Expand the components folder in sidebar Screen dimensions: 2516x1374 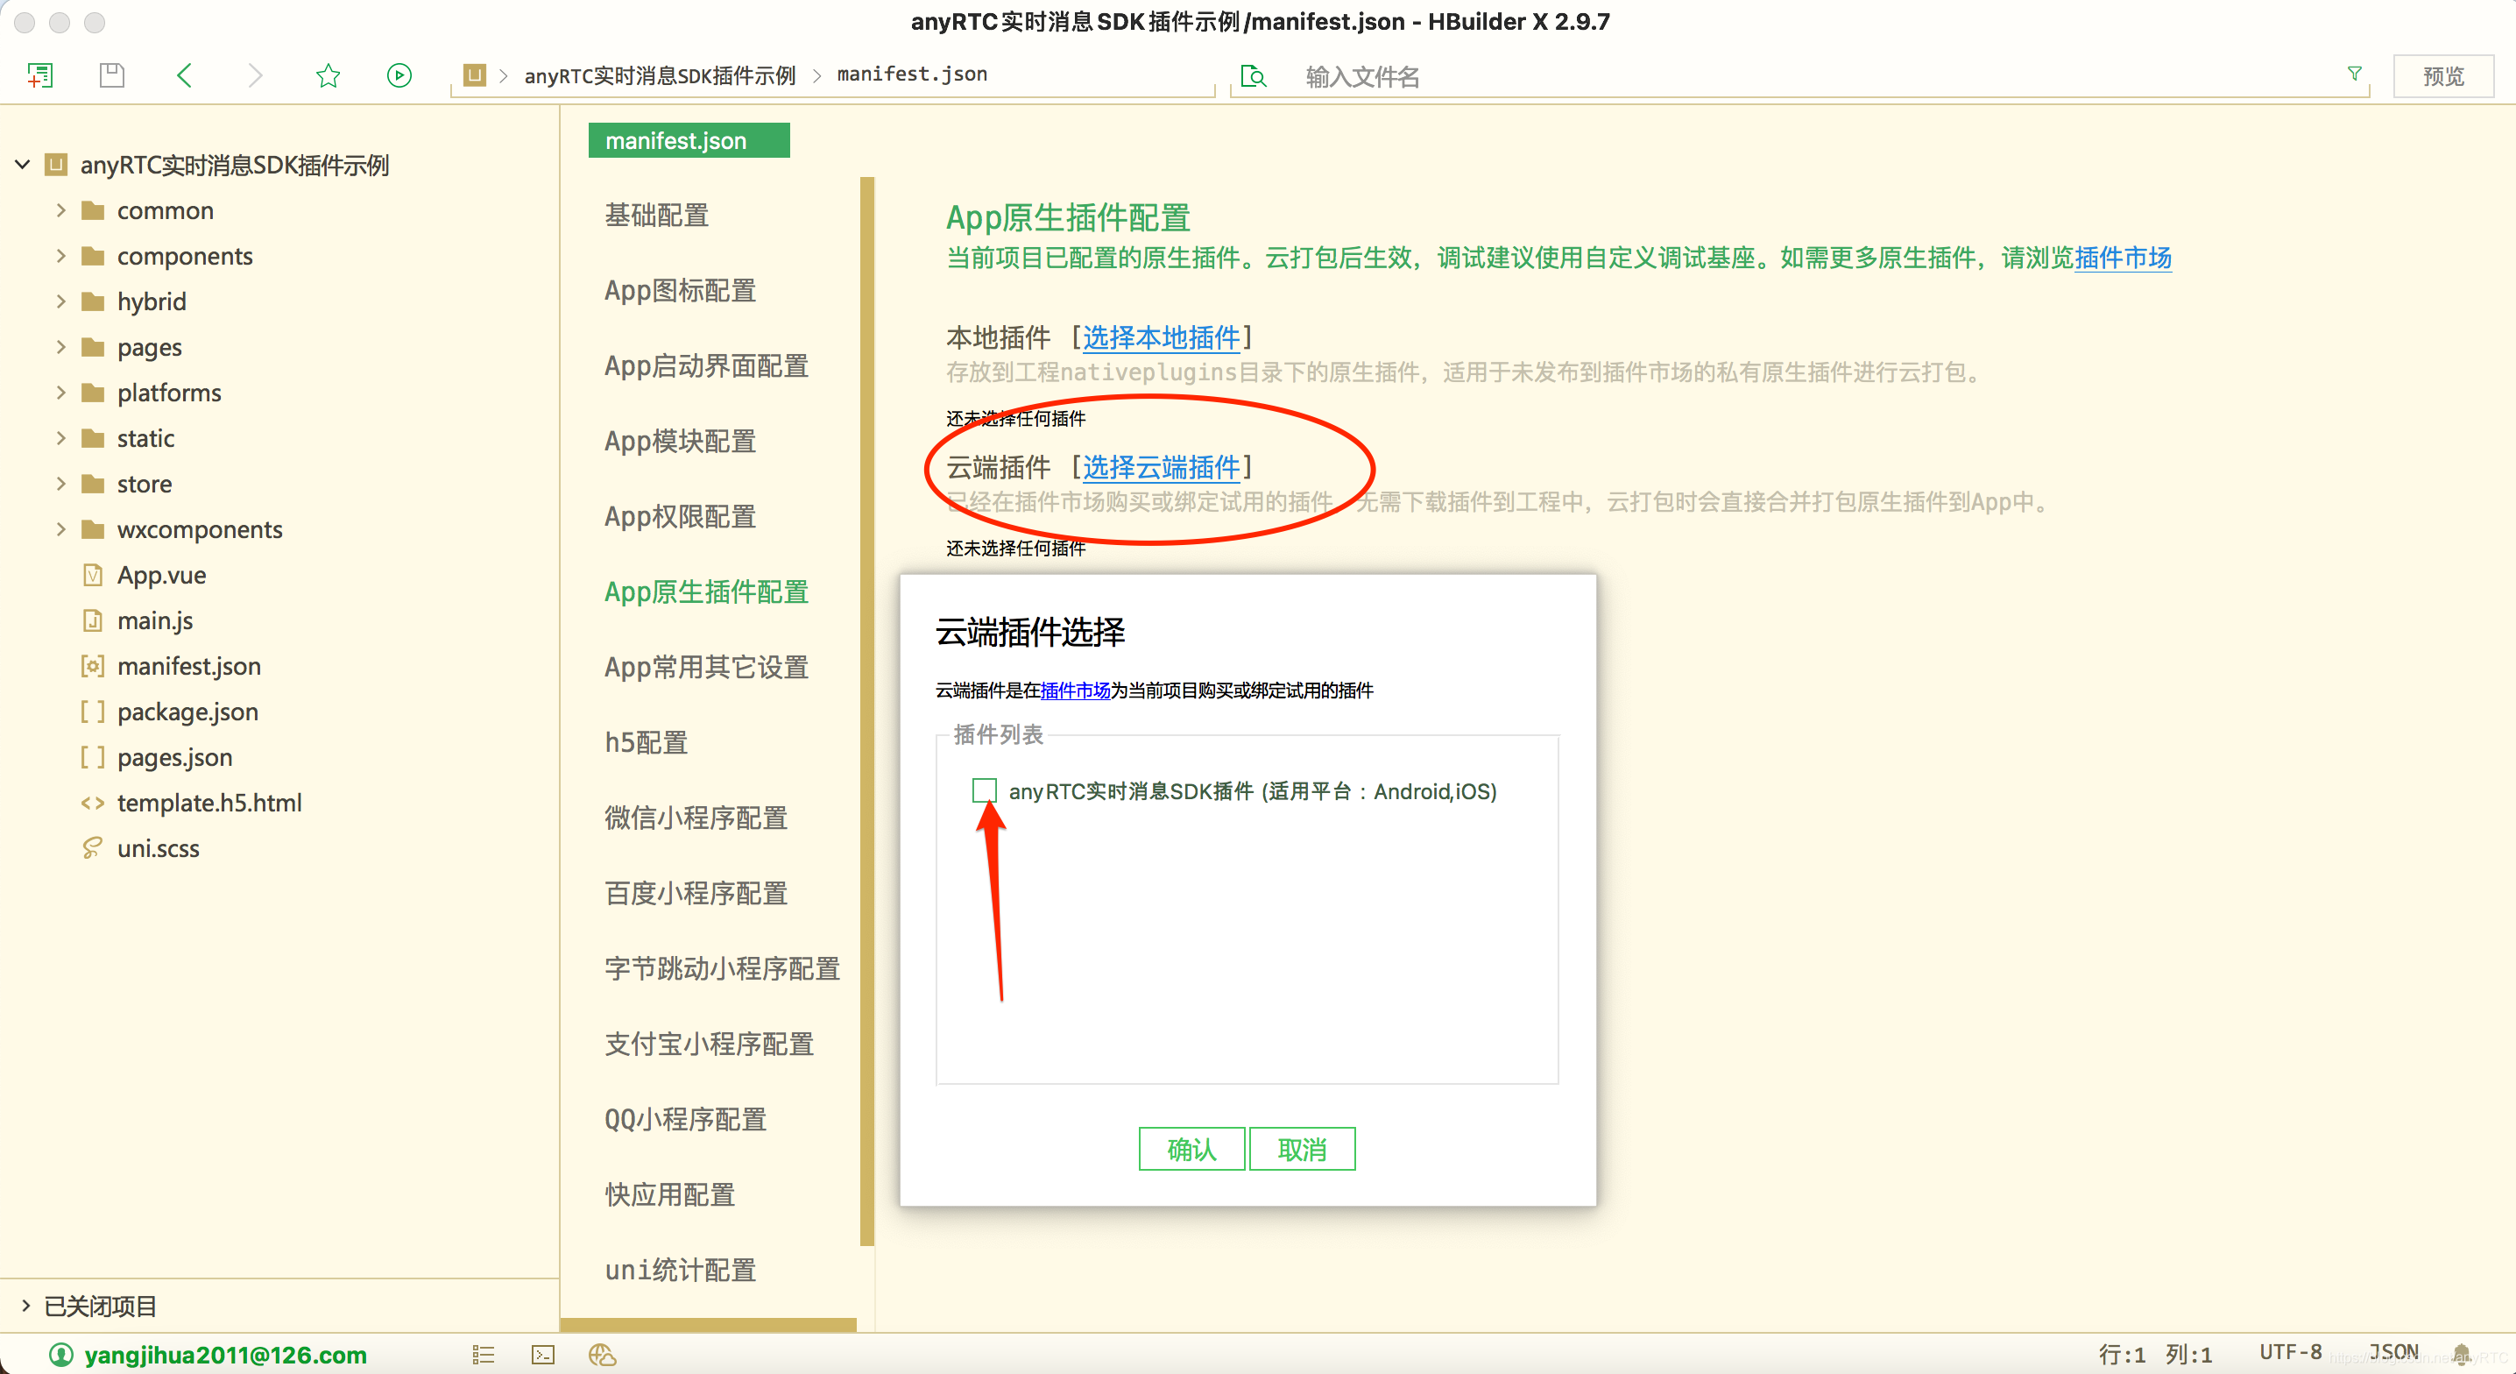[60, 256]
